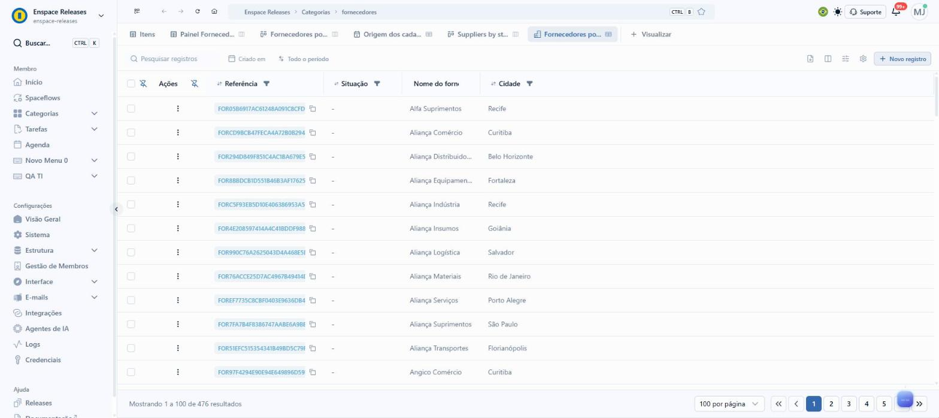Tick the checkbox for Aliança Logística row

[x=131, y=252]
